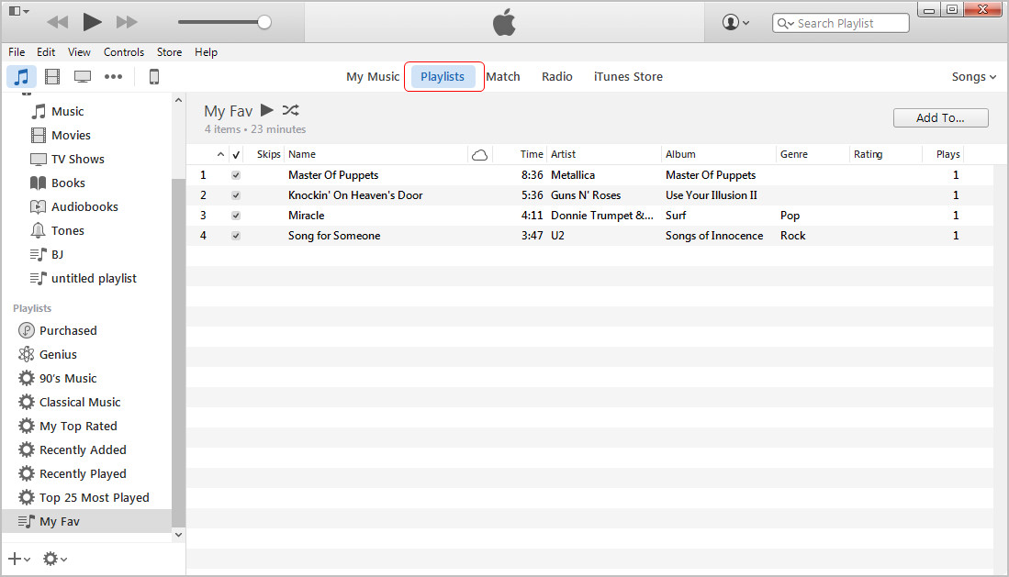Open the iPhone device icon

154,76
